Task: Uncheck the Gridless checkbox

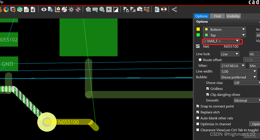Action: pyautogui.click(x=208, y=89)
